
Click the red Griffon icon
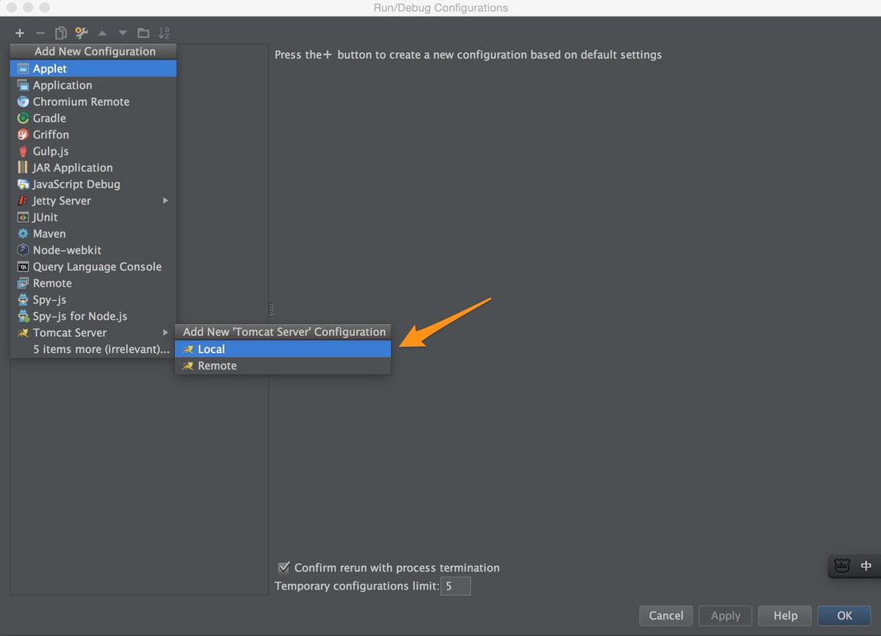[23, 134]
